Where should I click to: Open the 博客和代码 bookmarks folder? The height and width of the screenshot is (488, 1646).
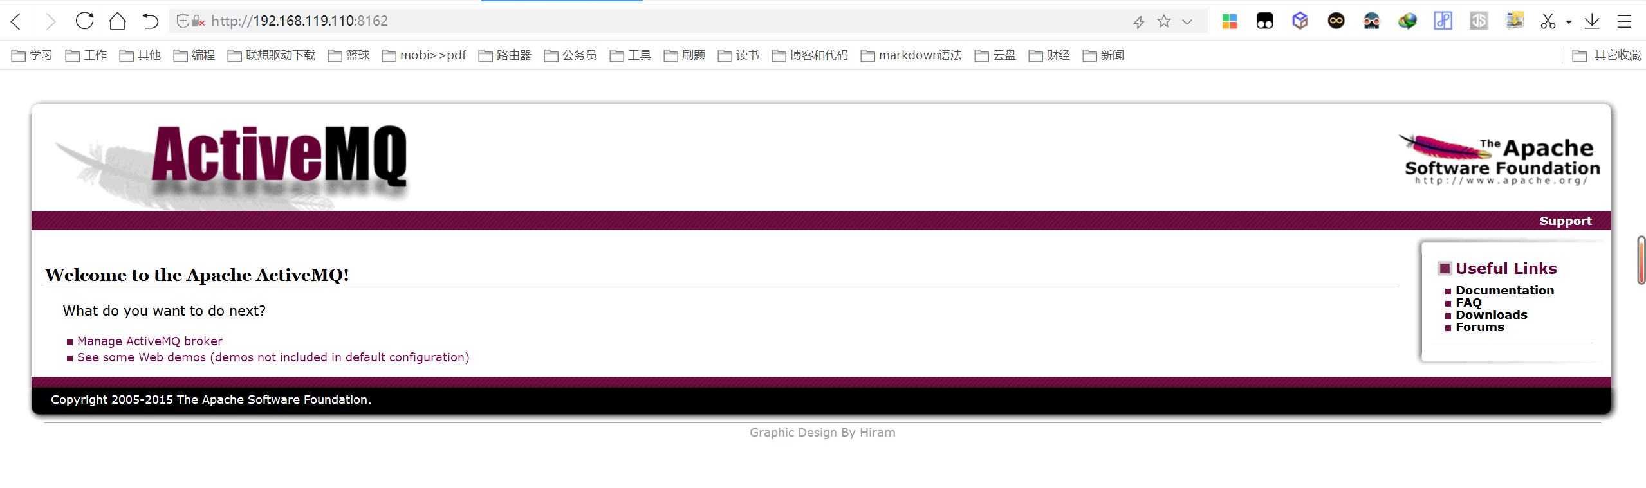[x=810, y=55]
